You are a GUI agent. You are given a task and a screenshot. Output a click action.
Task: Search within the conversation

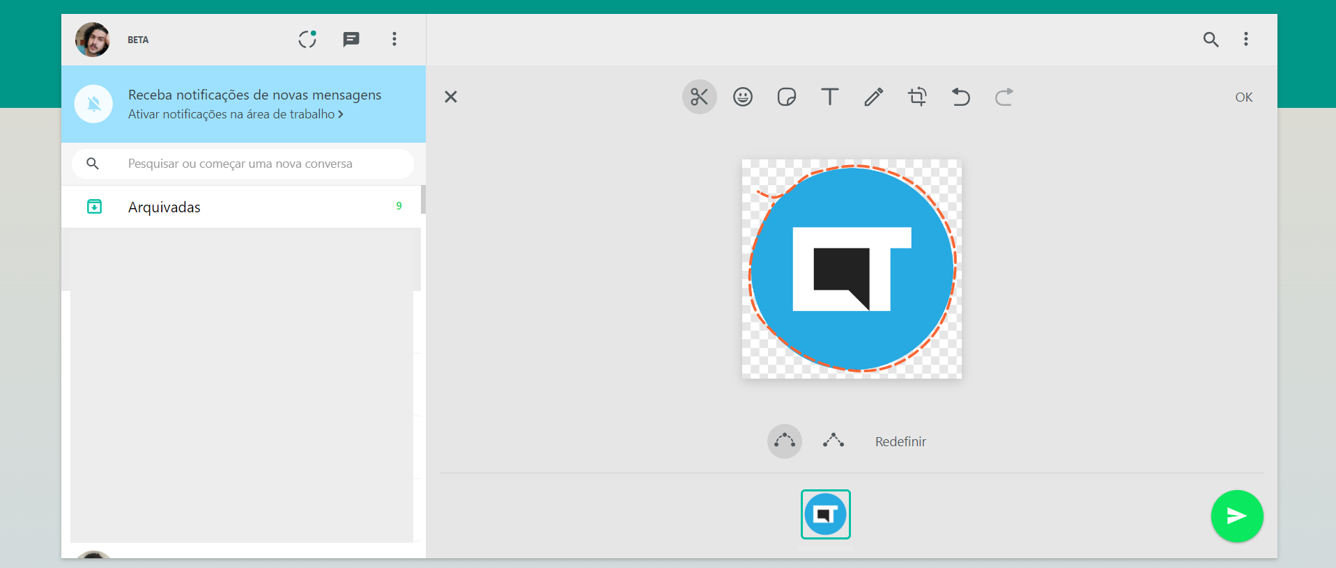pyautogui.click(x=1211, y=40)
